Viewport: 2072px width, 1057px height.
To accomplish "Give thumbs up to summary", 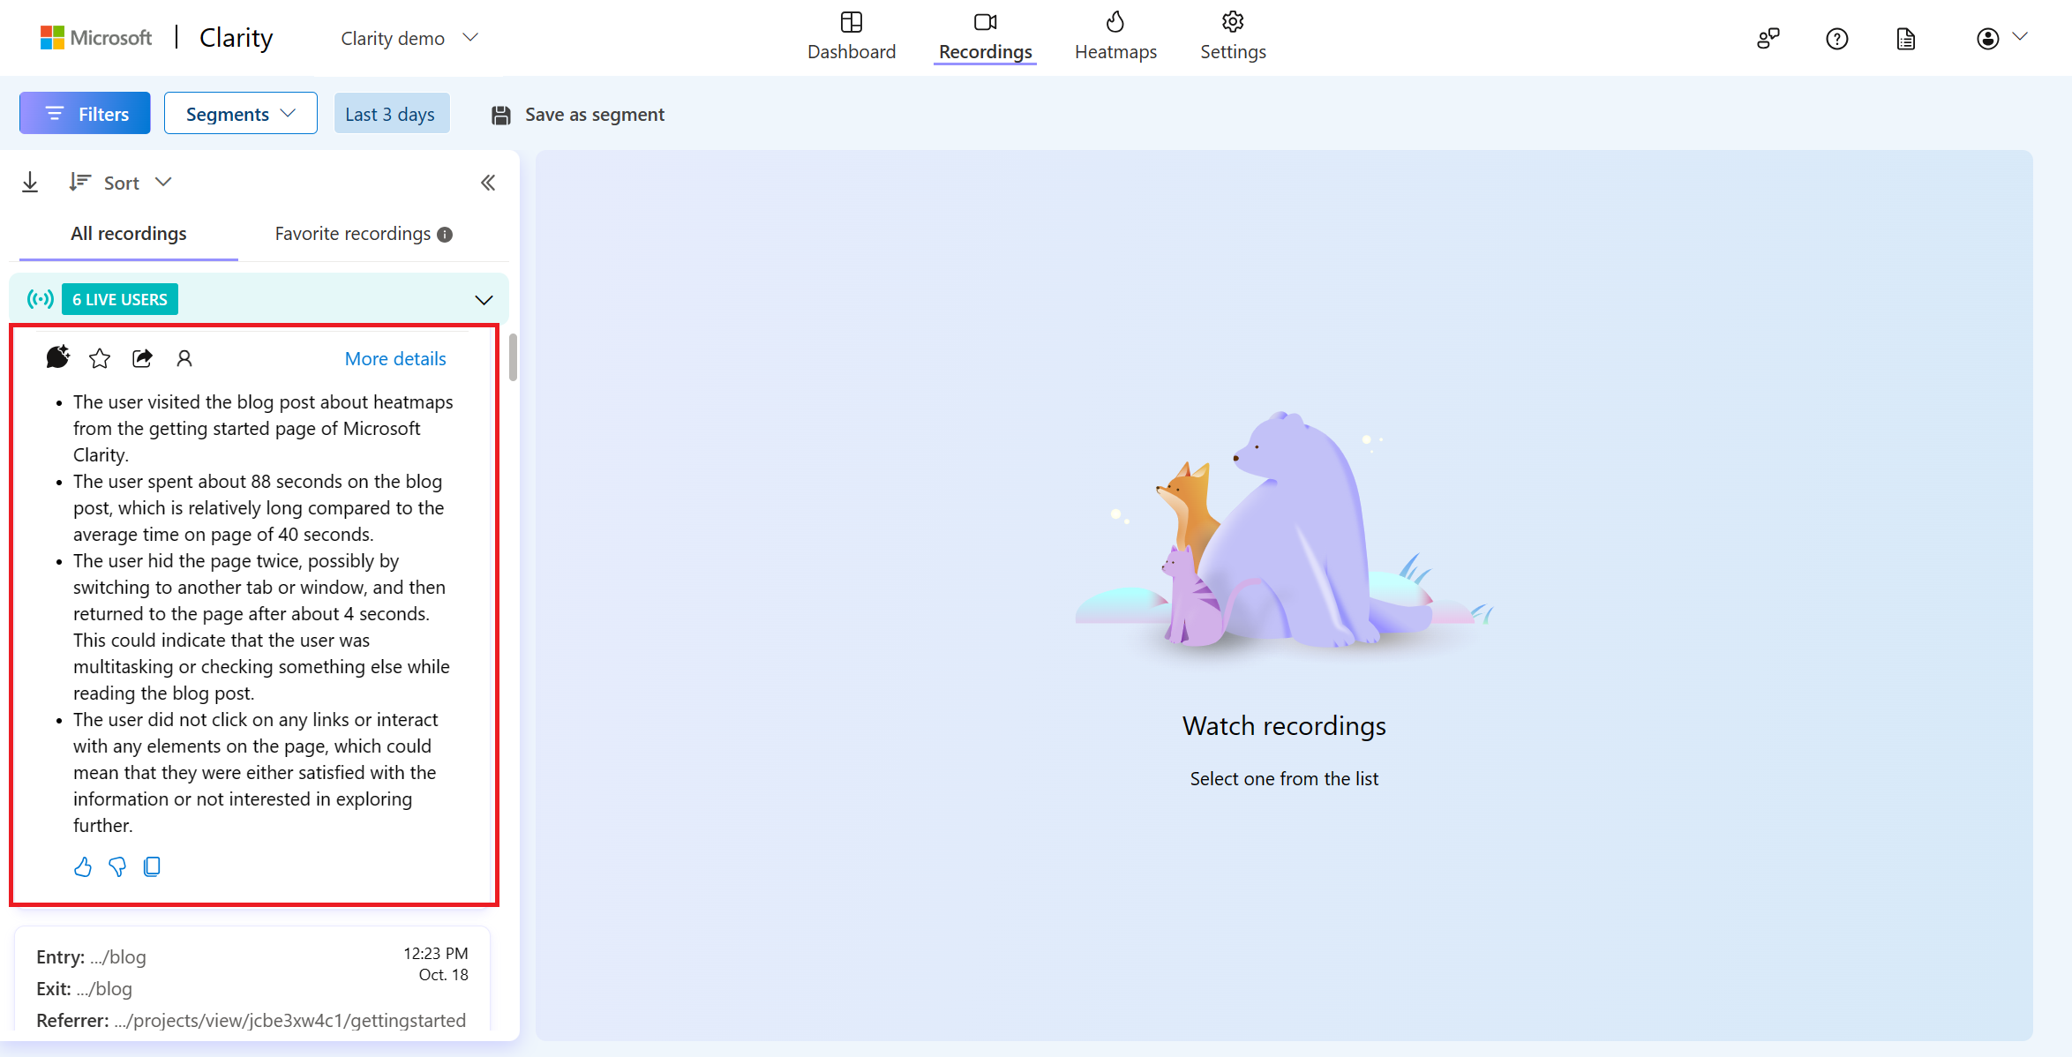I will tap(83, 867).
